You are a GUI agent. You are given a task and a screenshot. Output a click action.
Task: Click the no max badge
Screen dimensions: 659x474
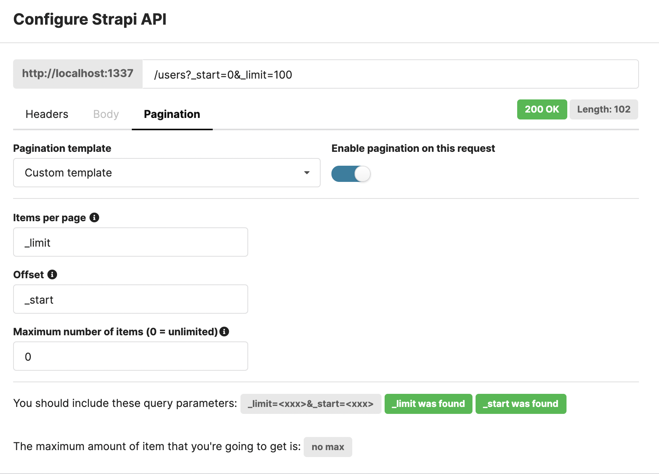pos(328,447)
